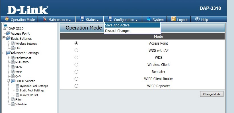Click the Wireless Settings page icon
234x113 pixels.
[x=13, y=43]
